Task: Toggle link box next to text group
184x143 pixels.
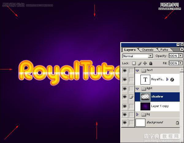Action: click(x=131, y=71)
